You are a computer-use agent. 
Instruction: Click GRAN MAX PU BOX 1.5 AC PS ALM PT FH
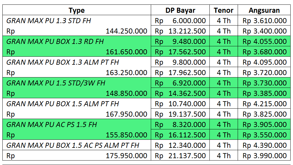tap(73, 145)
